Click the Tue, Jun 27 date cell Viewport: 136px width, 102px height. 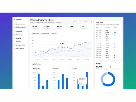[x=99, y=58]
